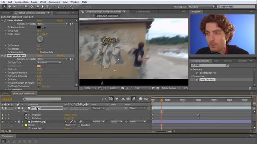257x144 pixels.
Task: Enable motion blur icon in timeline
Action: [x=134, y=99]
